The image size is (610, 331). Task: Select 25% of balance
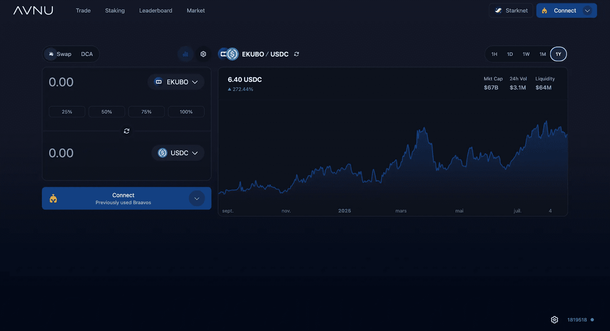point(67,112)
